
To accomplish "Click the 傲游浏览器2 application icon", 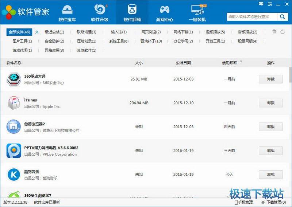I will [x=14, y=127].
